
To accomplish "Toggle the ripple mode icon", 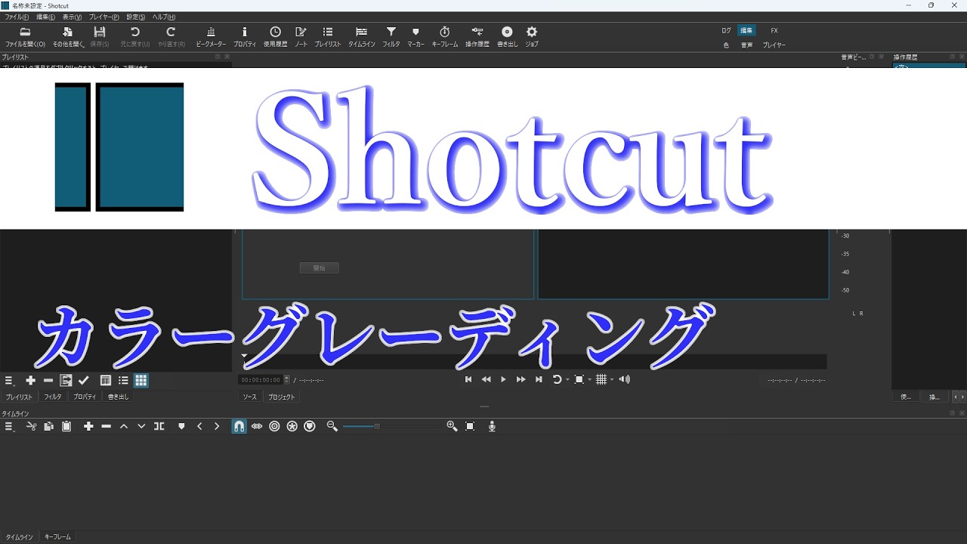I will [274, 426].
